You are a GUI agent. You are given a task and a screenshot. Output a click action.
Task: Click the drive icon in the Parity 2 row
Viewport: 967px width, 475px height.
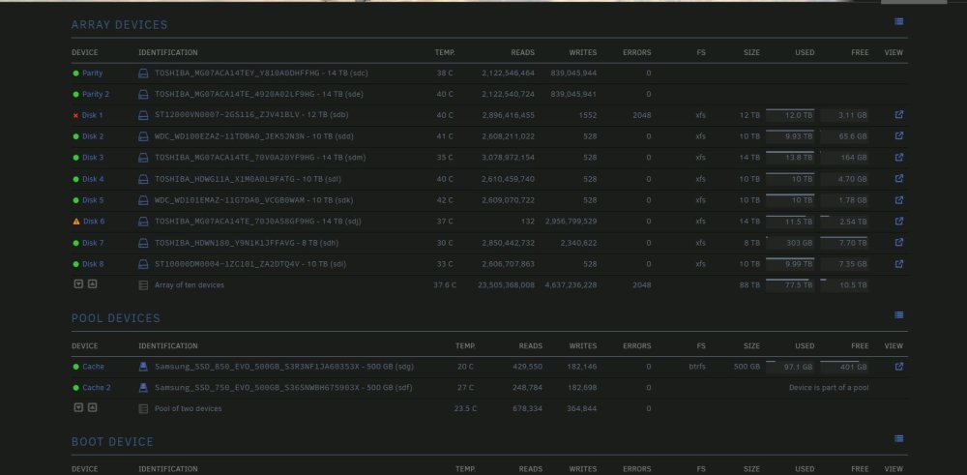pos(143,95)
